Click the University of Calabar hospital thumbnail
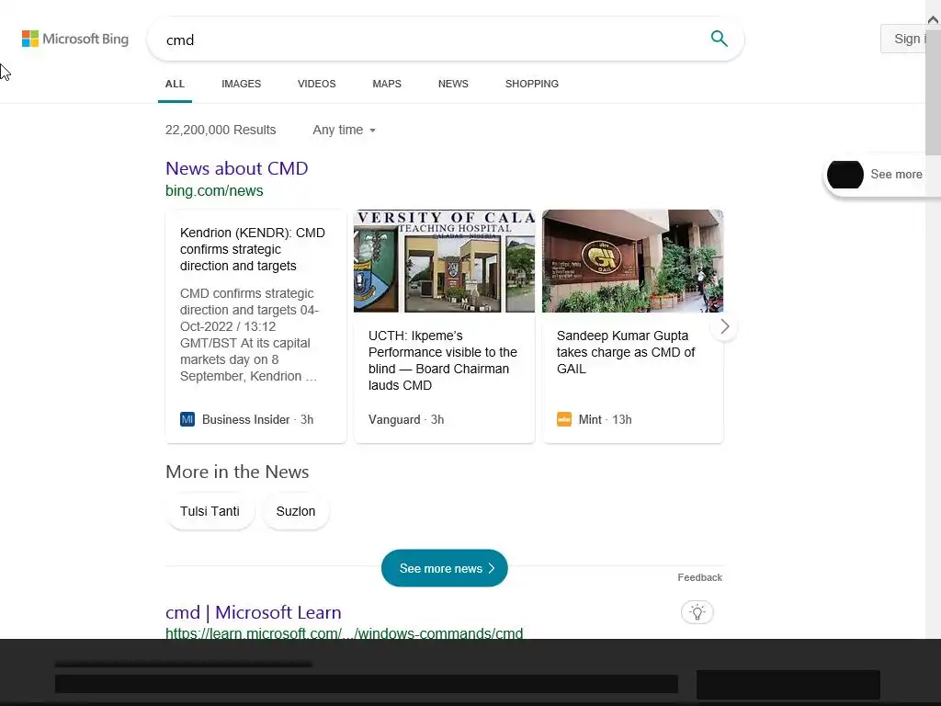The height and width of the screenshot is (706, 941). pos(444,261)
